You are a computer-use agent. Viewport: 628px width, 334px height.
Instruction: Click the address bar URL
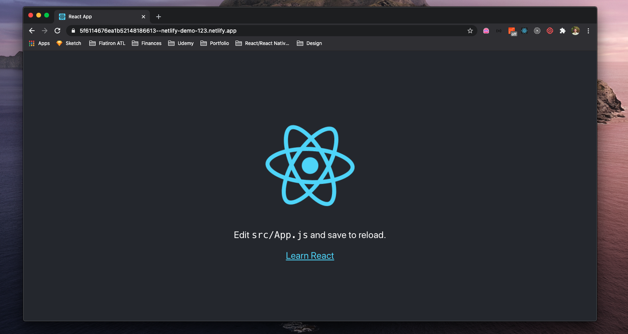point(158,31)
